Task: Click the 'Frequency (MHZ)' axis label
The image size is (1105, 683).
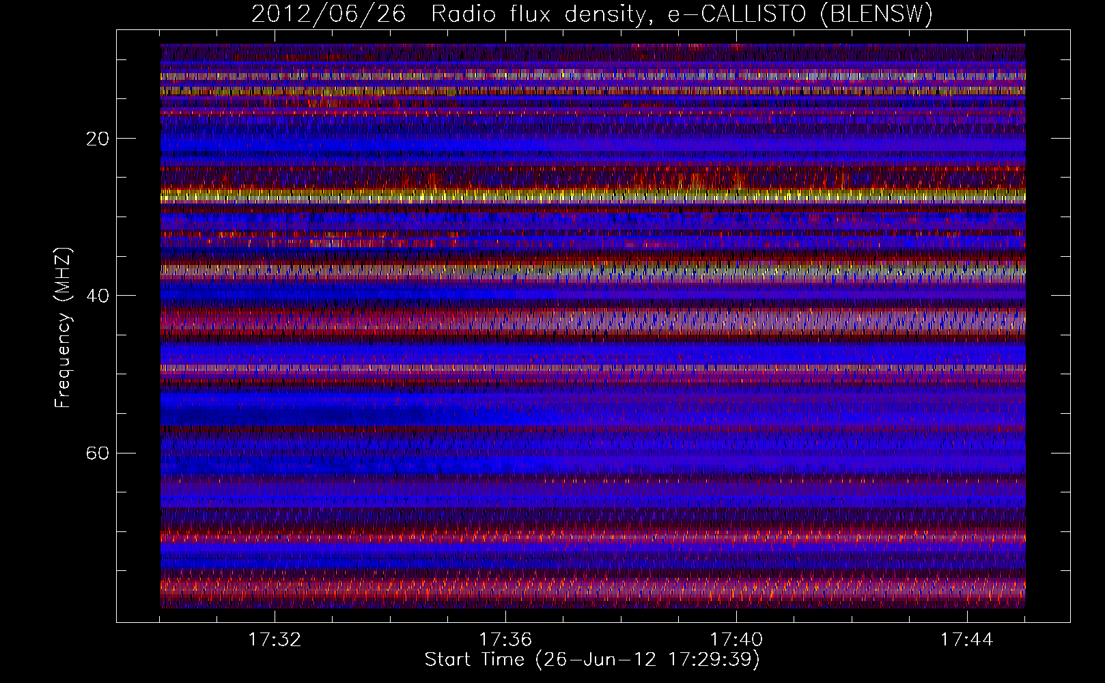Action: (x=63, y=328)
